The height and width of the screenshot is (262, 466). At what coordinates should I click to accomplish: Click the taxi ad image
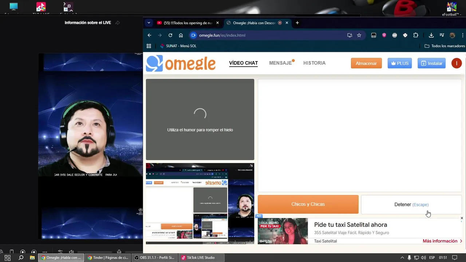coord(283,231)
